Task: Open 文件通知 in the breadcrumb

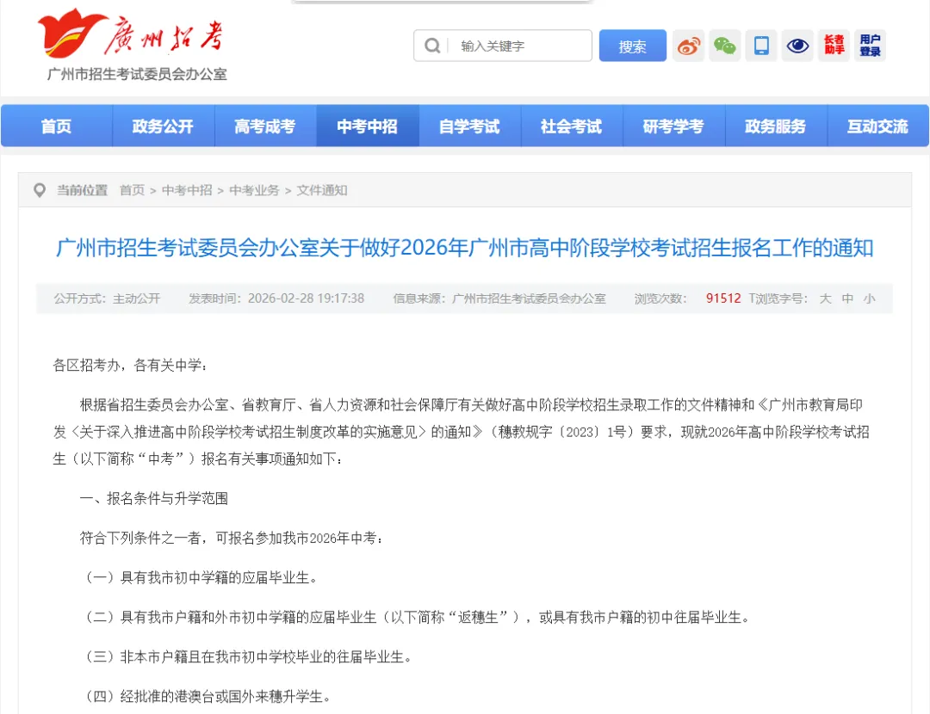Action: pos(322,190)
